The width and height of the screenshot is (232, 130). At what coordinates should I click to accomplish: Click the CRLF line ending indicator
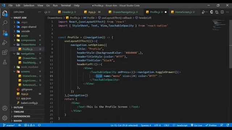tap(166, 125)
